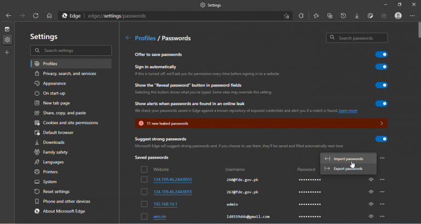Image resolution: width=421 pixels, height=224 pixels.
Task: Open the Edge Settings and more menu
Action: coord(412,16)
